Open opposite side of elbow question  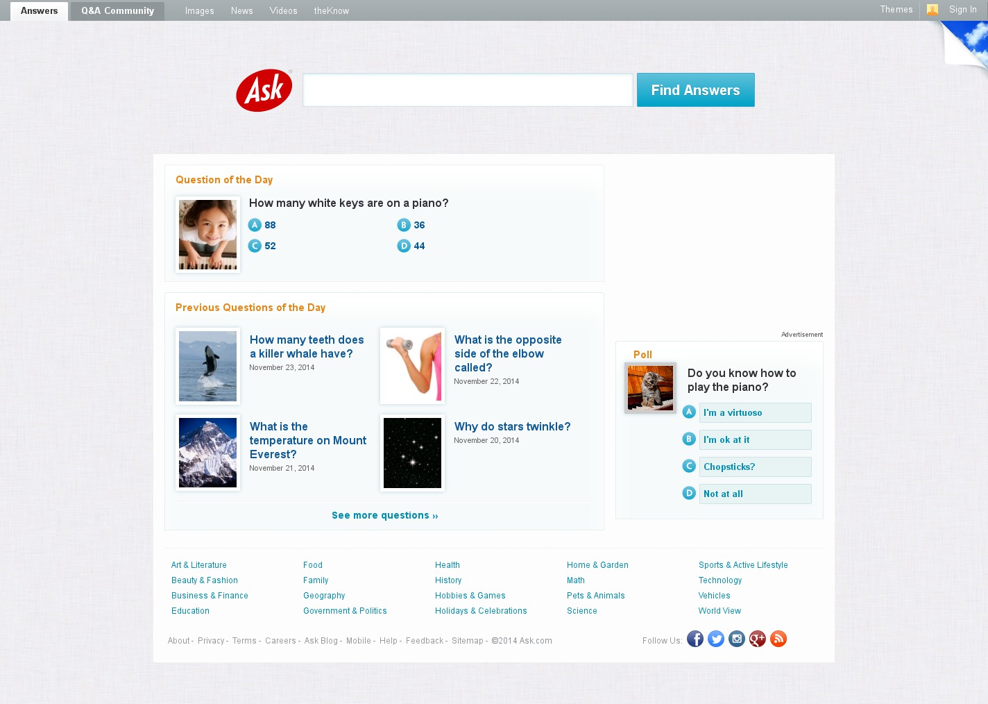pyautogui.click(x=508, y=353)
